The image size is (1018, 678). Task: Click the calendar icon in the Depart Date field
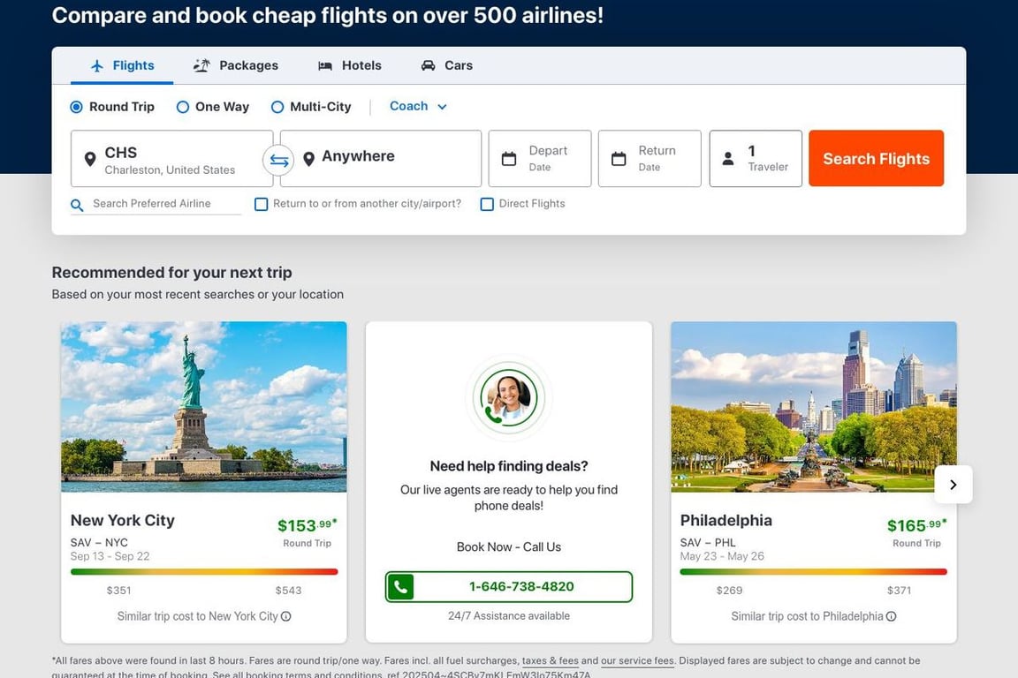[x=509, y=159]
